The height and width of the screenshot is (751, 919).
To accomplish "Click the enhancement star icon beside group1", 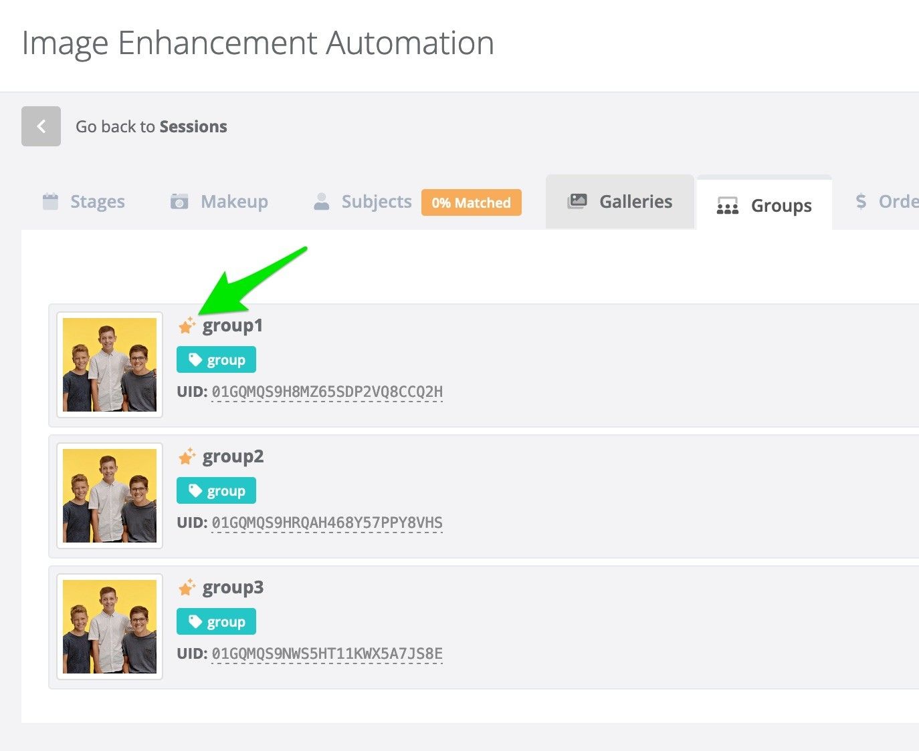I will [x=187, y=325].
